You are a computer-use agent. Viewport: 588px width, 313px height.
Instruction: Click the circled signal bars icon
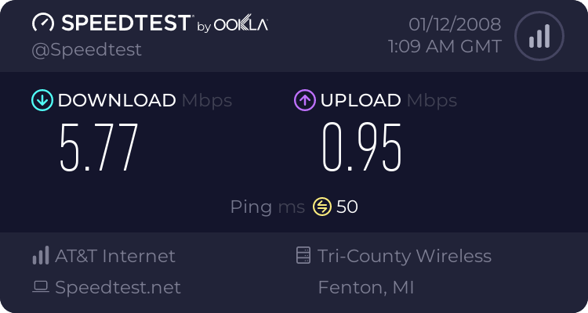[x=539, y=36]
